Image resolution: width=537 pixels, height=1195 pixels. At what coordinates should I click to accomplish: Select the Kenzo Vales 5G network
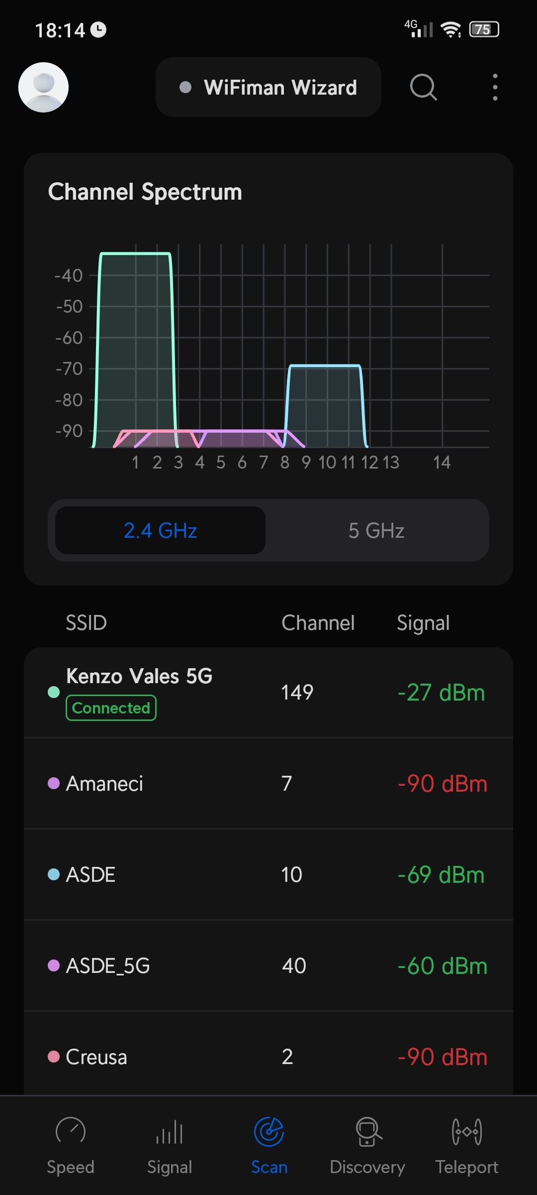139,676
